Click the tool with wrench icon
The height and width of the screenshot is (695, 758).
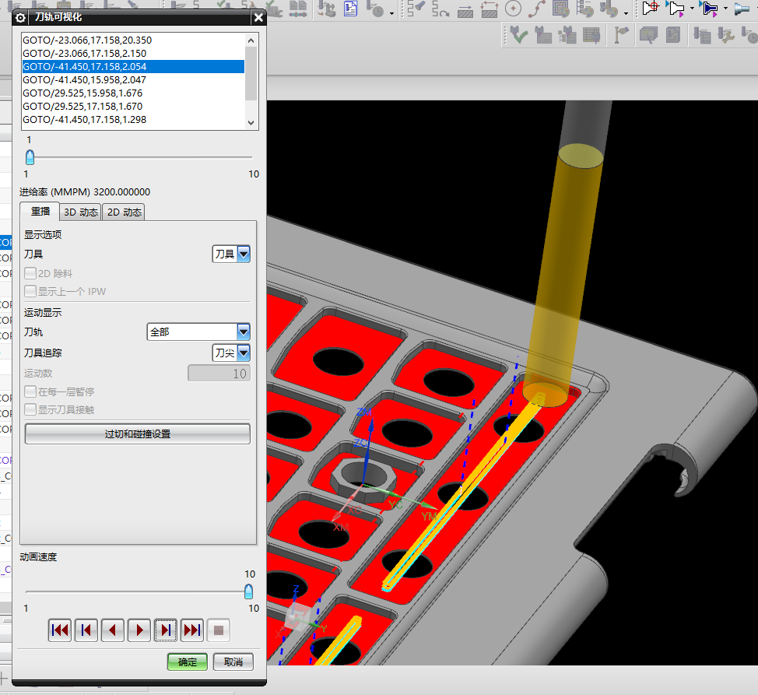(x=725, y=35)
